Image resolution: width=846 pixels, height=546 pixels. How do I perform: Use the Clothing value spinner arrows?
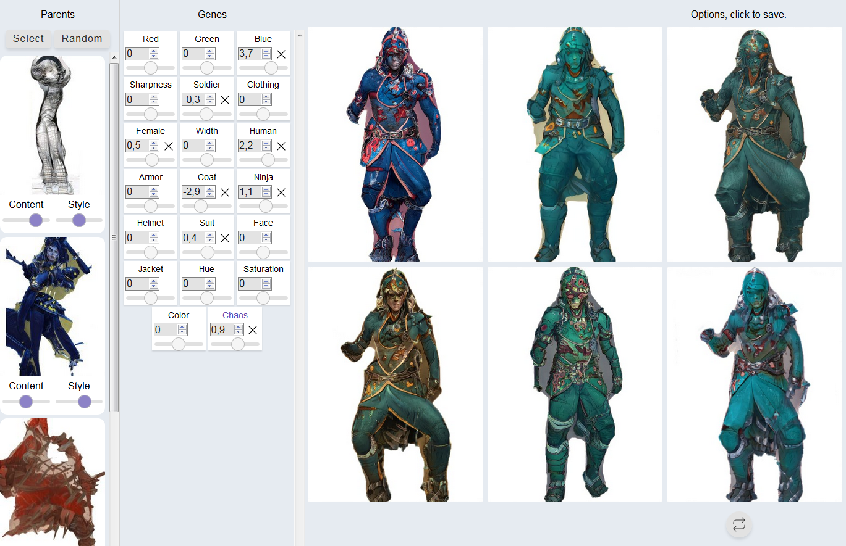click(266, 100)
